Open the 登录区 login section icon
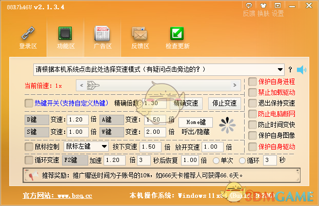The image size is (319, 206). [28, 33]
